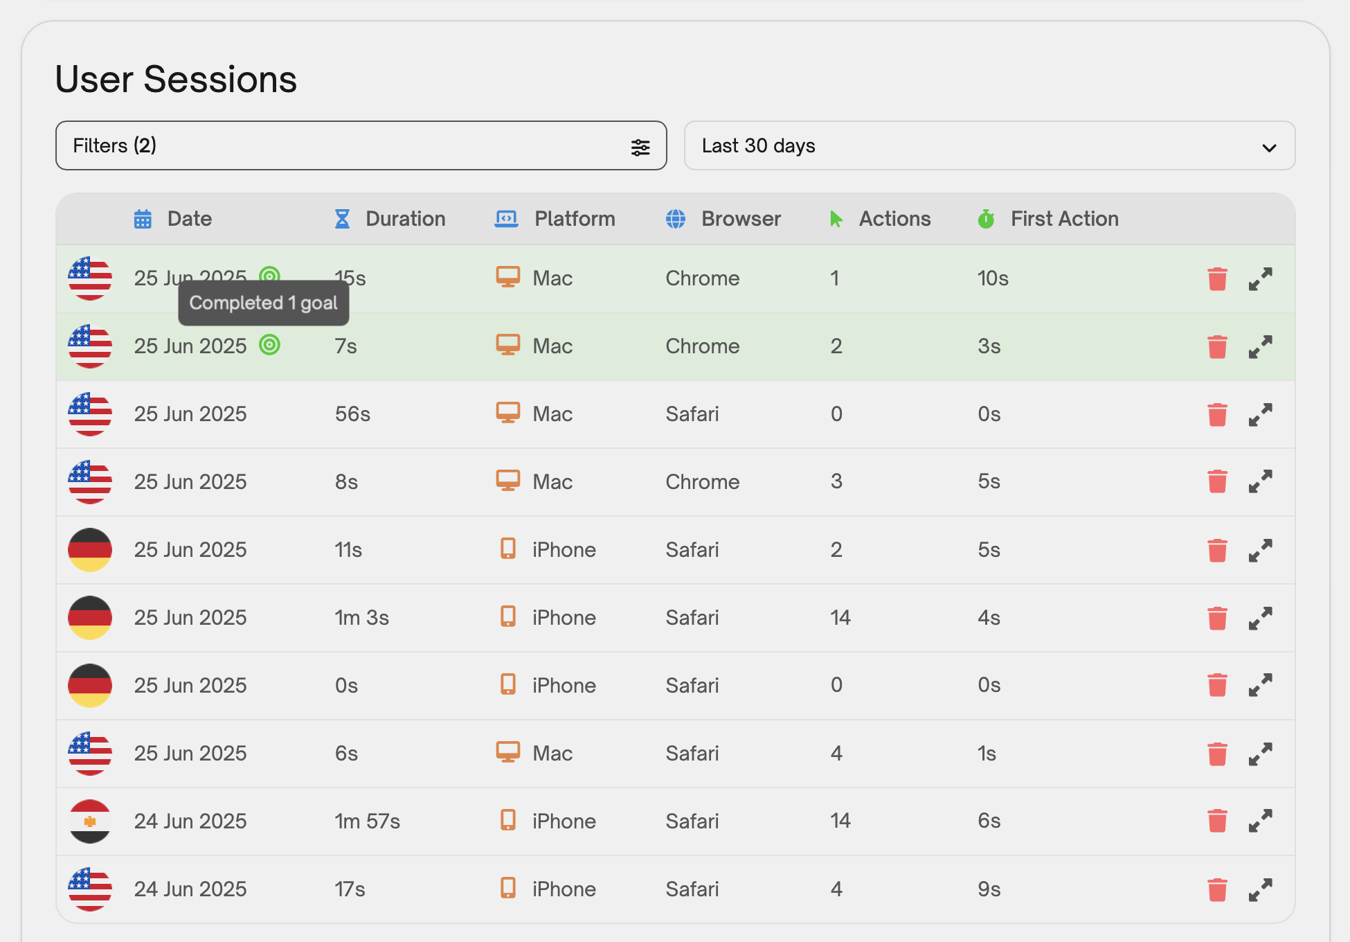The width and height of the screenshot is (1350, 942).
Task: Sort by the Date column header
Action: pos(190,219)
